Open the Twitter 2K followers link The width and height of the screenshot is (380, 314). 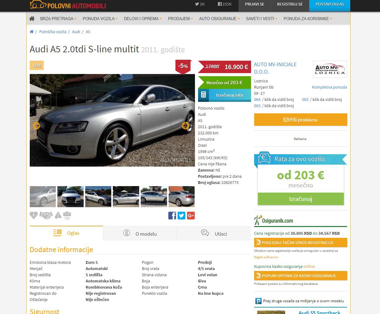[x=200, y=4]
